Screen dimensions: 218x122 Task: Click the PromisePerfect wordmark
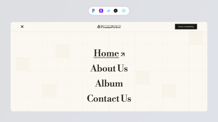pos(111,27)
